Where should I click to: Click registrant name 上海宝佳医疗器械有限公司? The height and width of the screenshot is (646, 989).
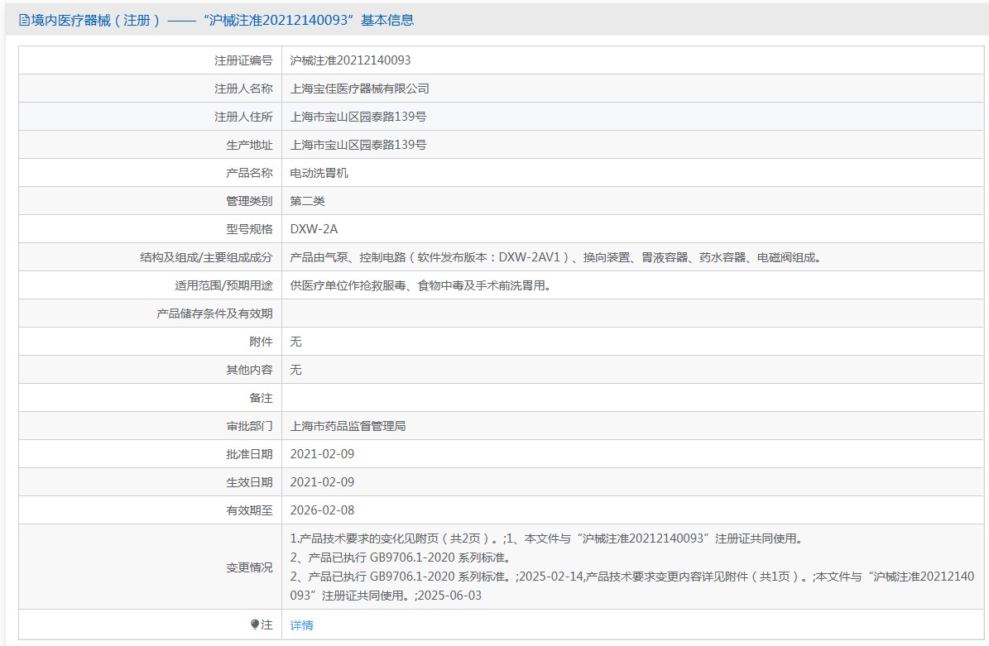[x=359, y=89]
